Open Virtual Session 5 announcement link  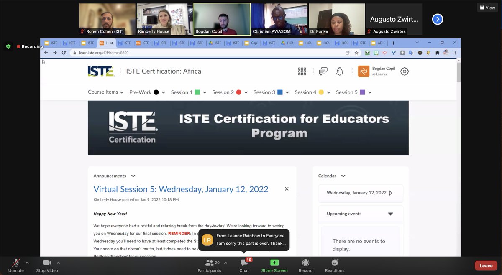(x=181, y=189)
